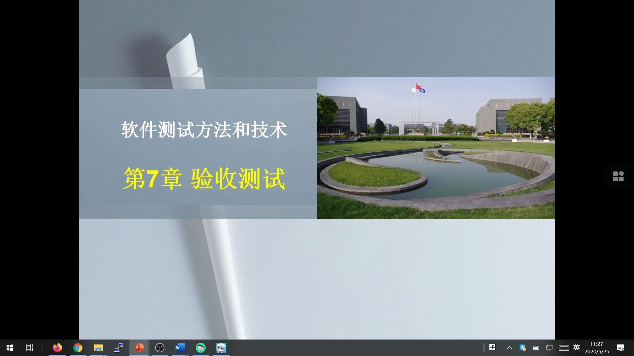The width and height of the screenshot is (634, 356).
Task: Toggle the 英 input language indicator
Action: [577, 347]
